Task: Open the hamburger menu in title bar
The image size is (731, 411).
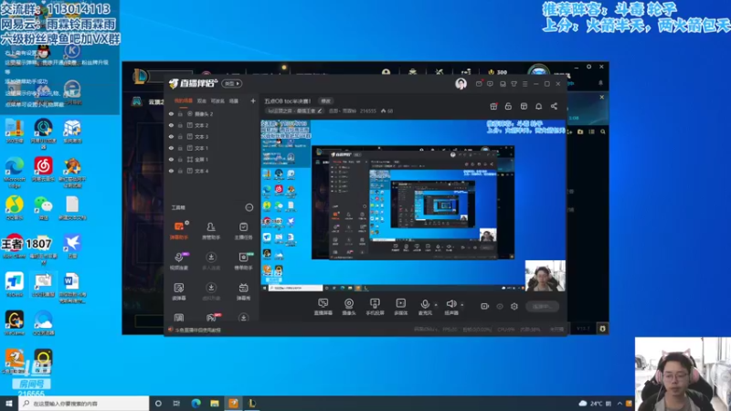Action: tap(524, 84)
